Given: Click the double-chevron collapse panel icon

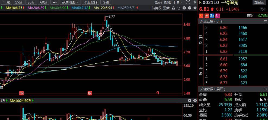Looking at the screenshot, I should point(195,2).
